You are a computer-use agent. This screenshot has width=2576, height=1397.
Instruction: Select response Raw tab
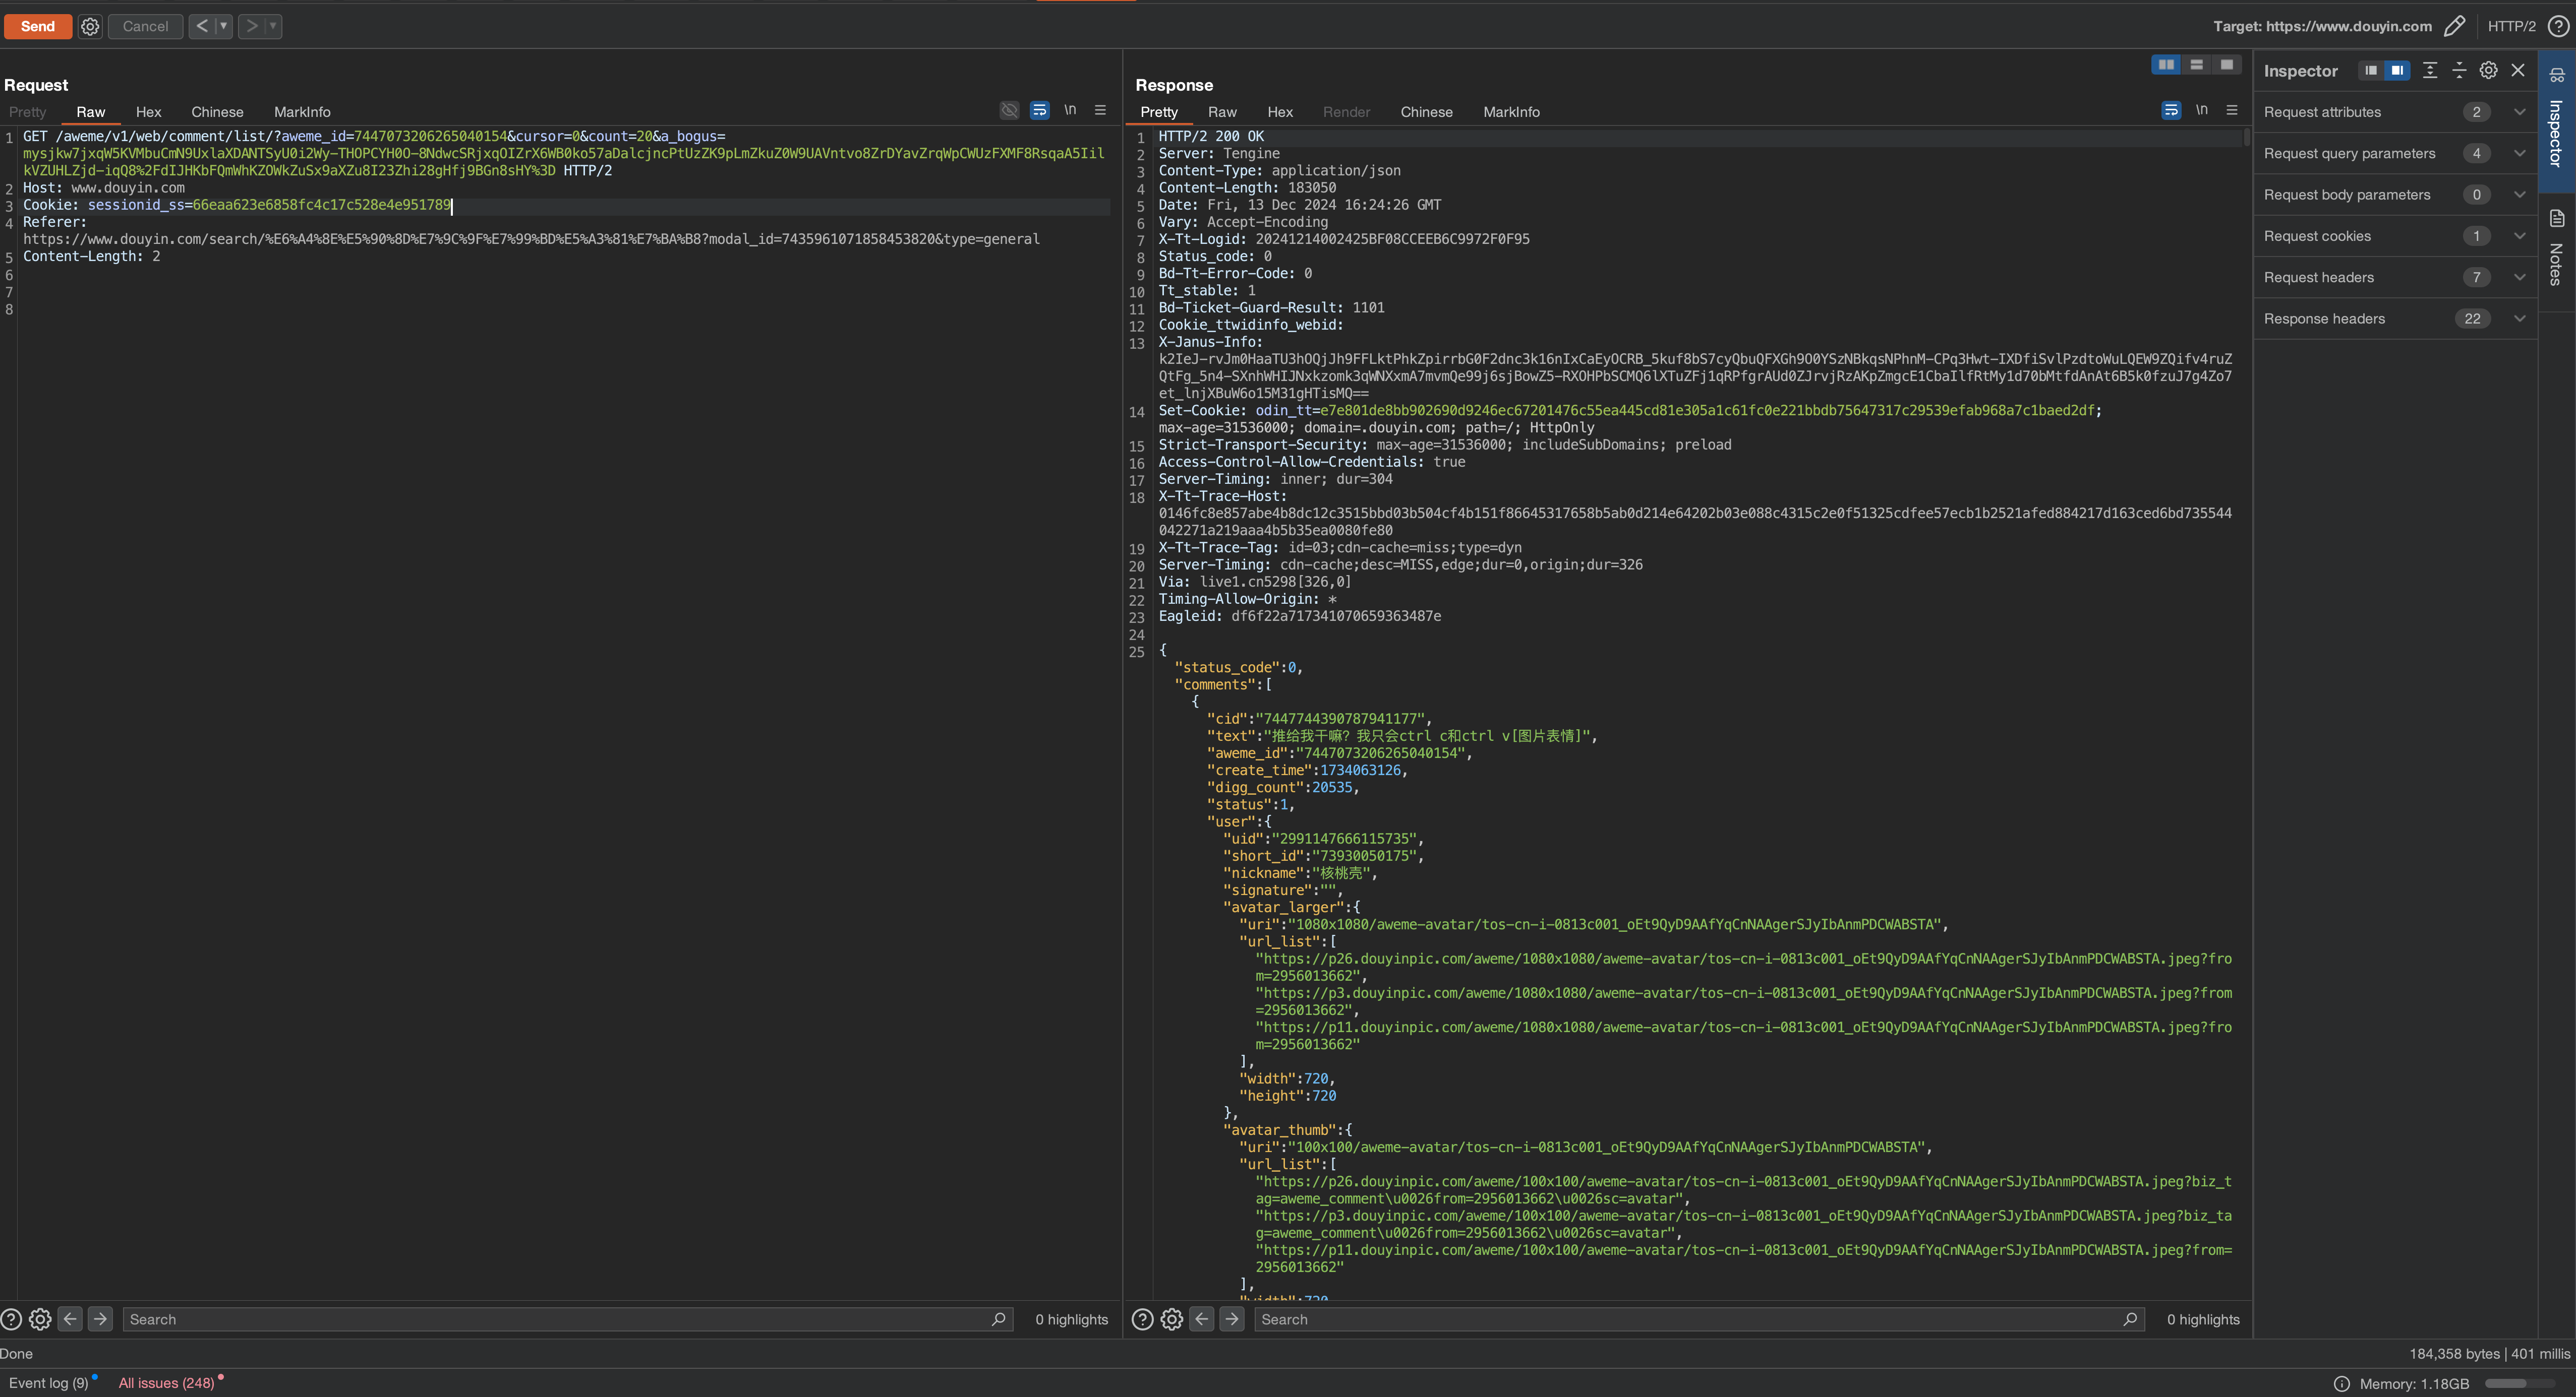1222,112
